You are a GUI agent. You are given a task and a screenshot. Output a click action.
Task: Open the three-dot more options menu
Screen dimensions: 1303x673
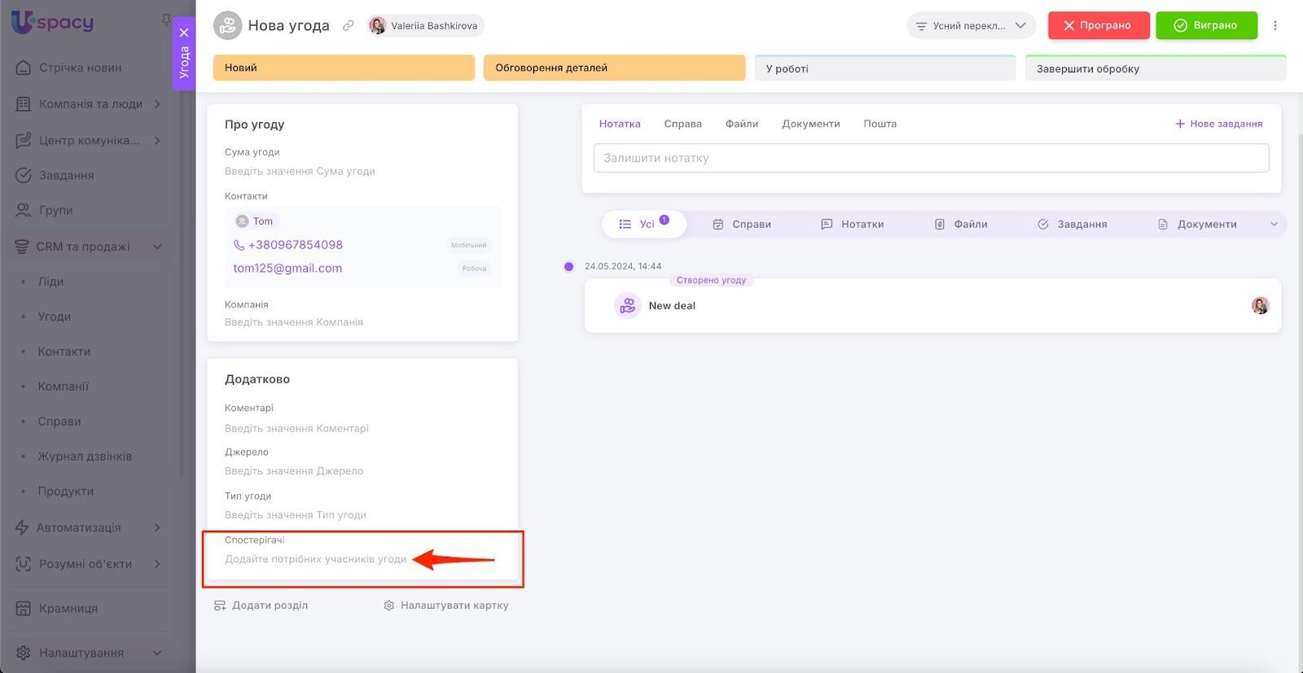(1274, 25)
